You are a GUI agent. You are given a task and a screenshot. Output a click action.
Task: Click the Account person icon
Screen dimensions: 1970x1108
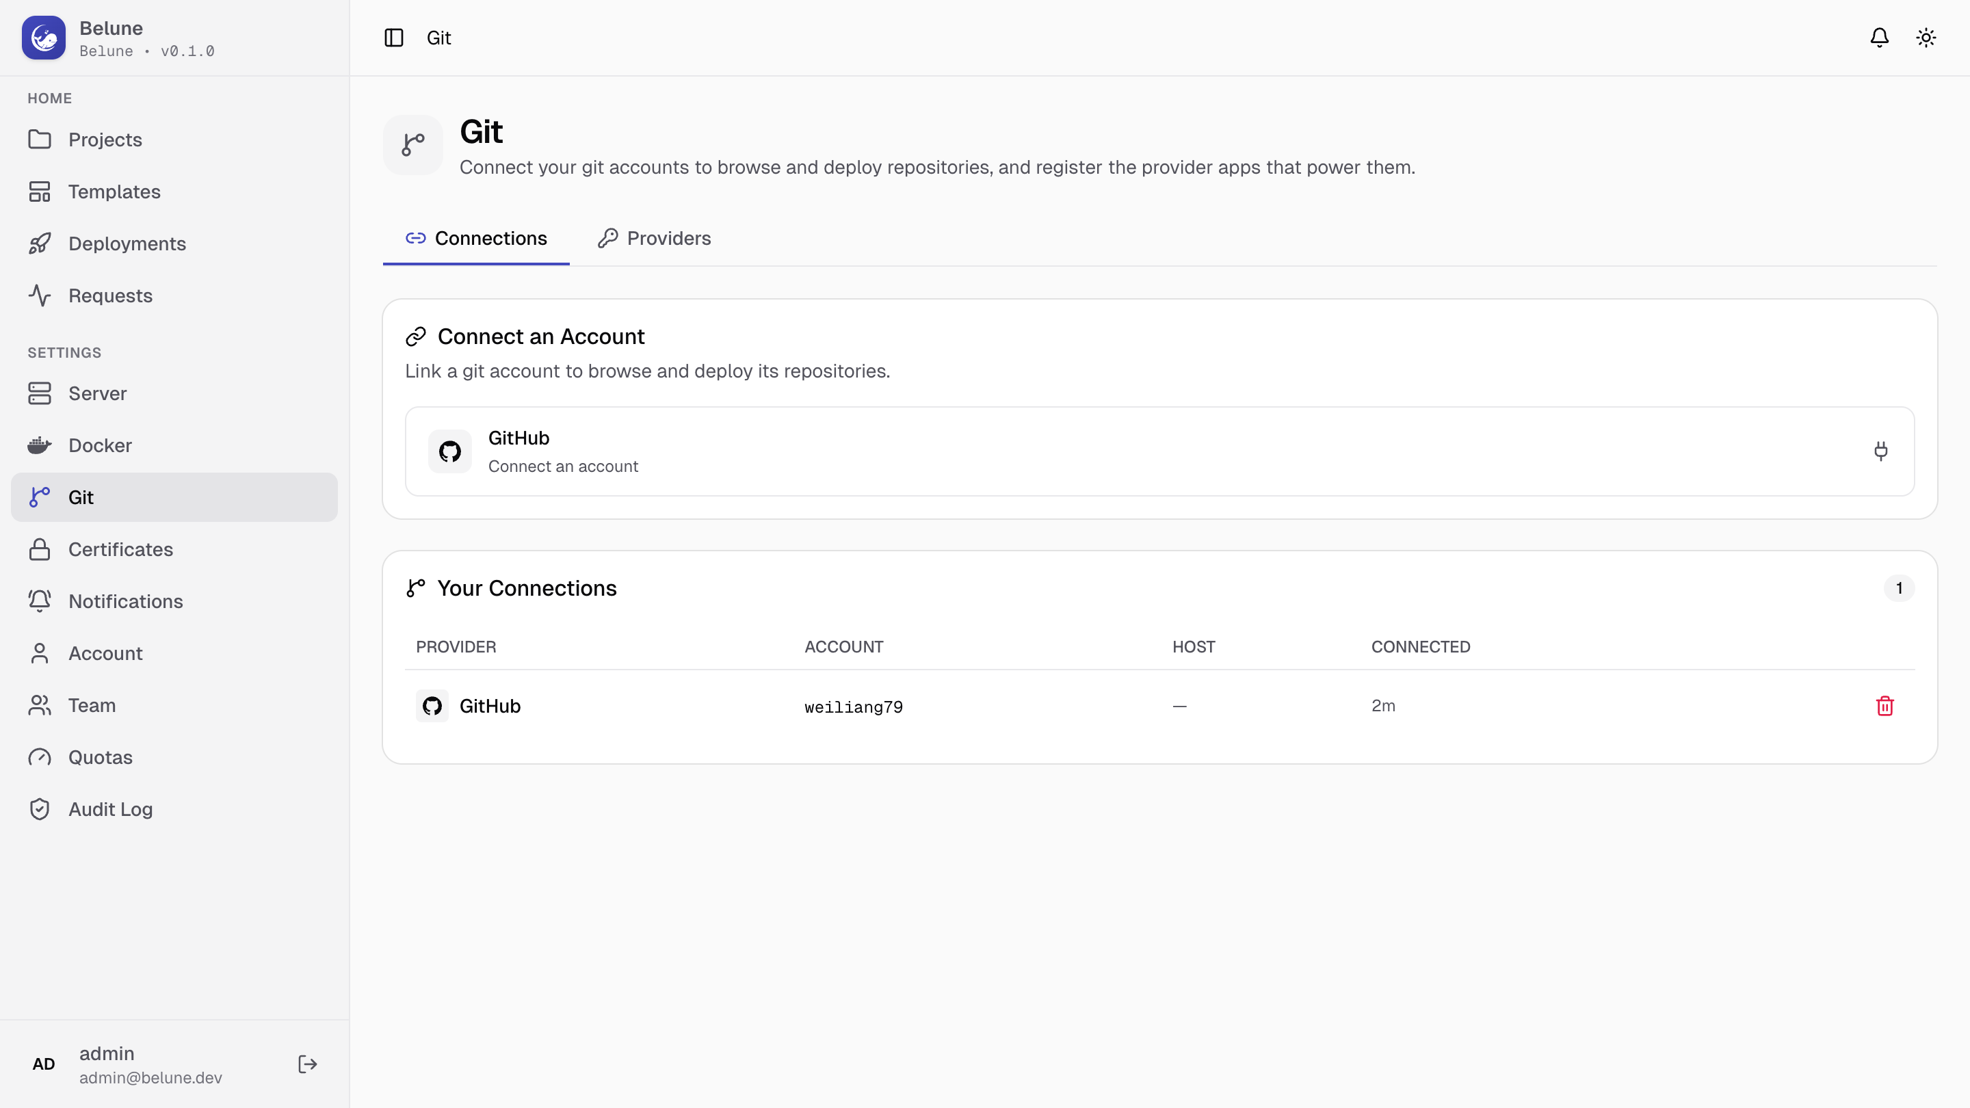click(x=40, y=653)
